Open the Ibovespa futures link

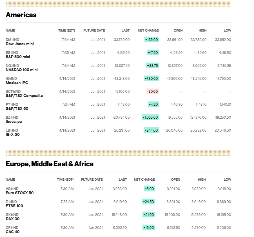[14, 122]
